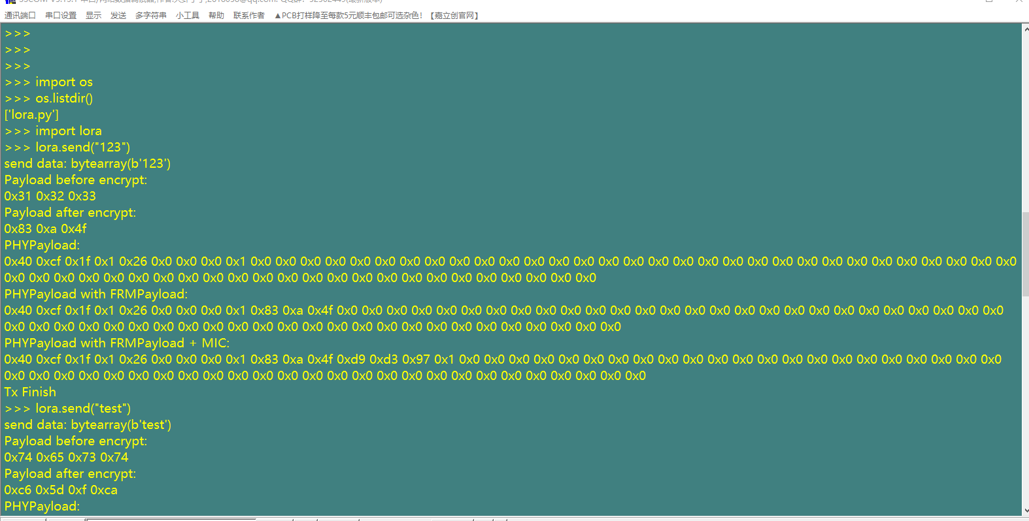The height and width of the screenshot is (521, 1029).
Task: Select the 多字符串 menu
Action: 150,16
